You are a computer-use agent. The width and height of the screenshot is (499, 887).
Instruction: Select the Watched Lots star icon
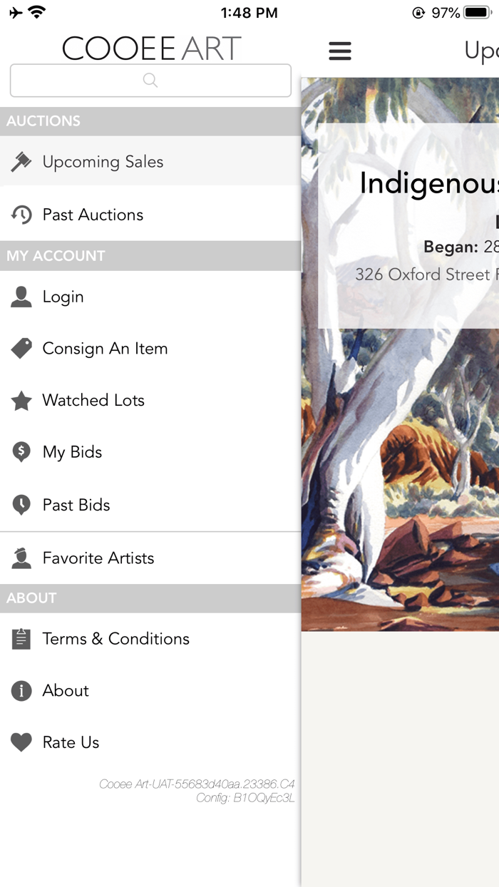click(21, 400)
